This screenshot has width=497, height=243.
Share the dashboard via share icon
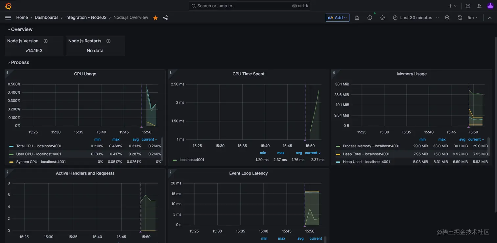[165, 18]
